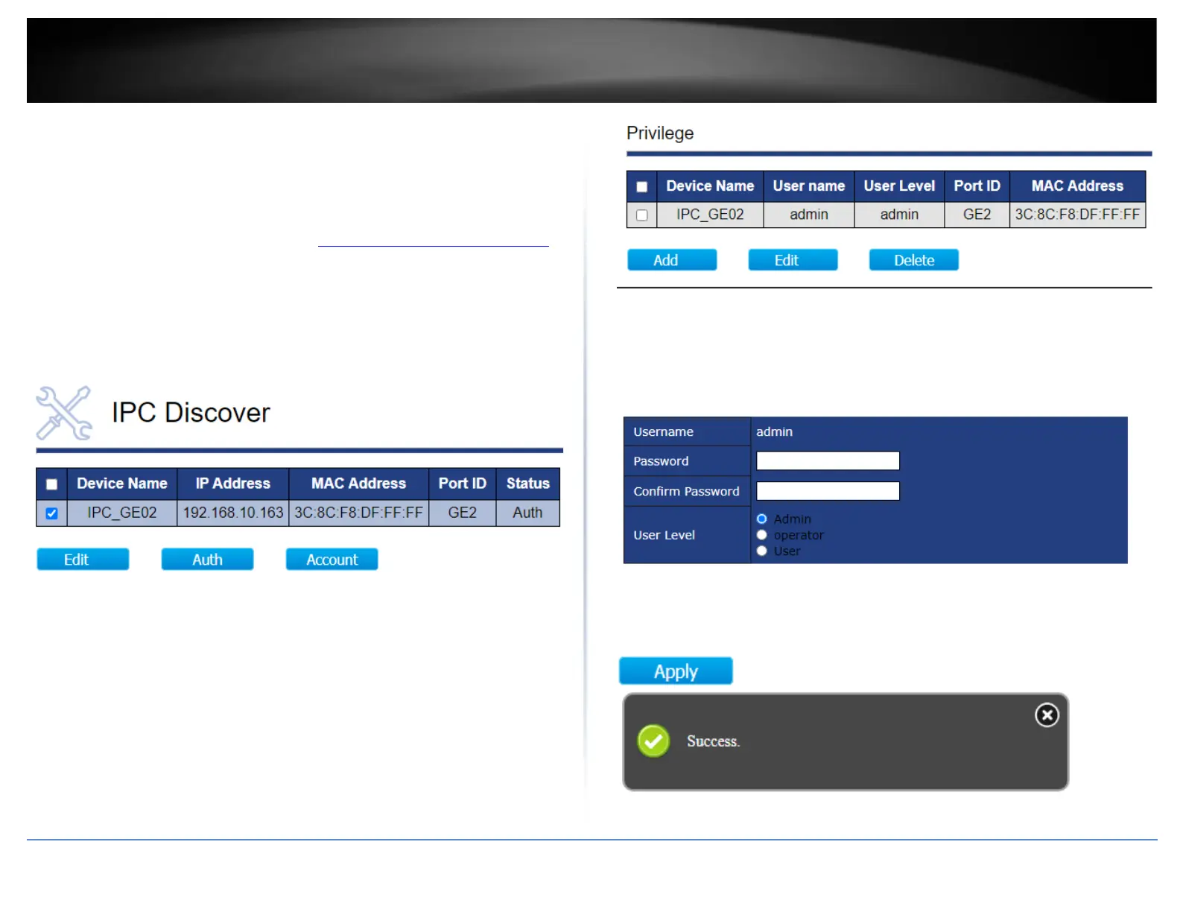Toggle select-all checkbox in IPC Discover header
The image size is (1180, 912).
click(51, 484)
